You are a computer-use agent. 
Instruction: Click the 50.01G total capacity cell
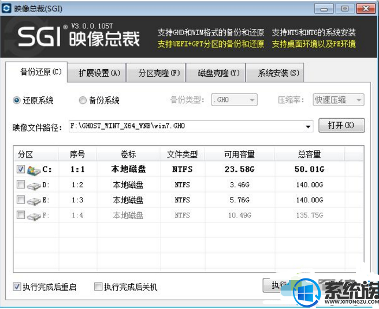310,169
